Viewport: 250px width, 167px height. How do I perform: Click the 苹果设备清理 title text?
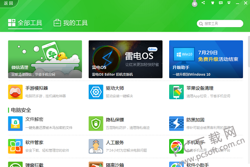200,88
